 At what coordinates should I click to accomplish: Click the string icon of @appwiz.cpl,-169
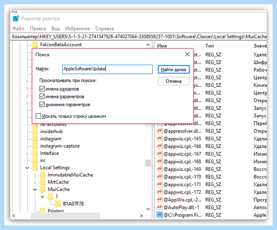pos(159,169)
